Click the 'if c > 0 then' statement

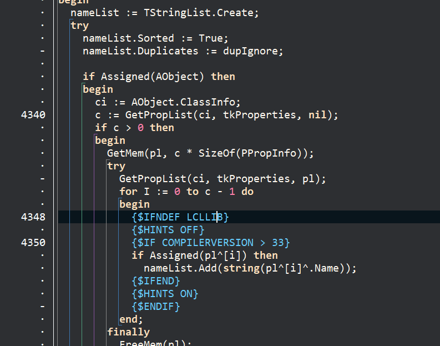[134, 128]
